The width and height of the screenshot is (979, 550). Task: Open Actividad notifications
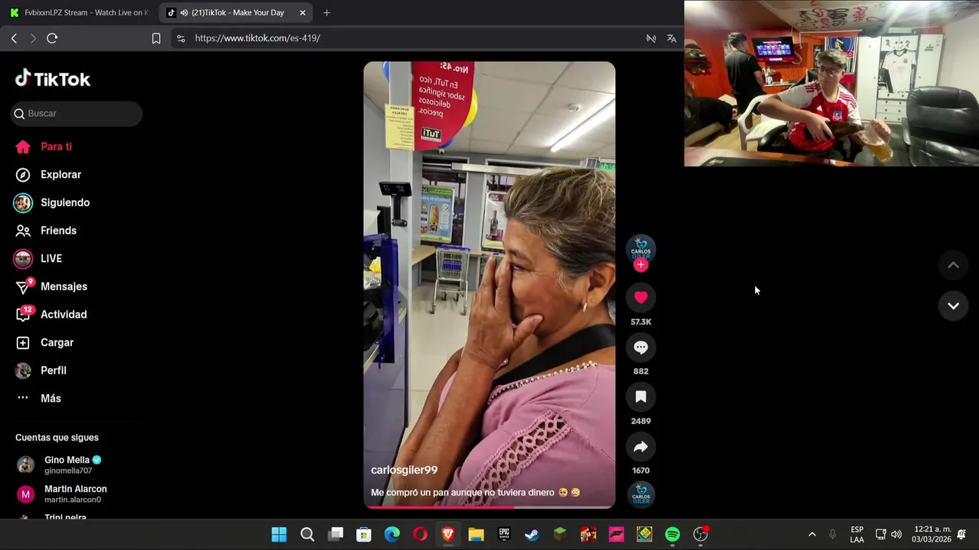click(50, 314)
